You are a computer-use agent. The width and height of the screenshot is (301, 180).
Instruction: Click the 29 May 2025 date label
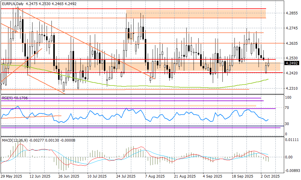click(x=11, y=176)
